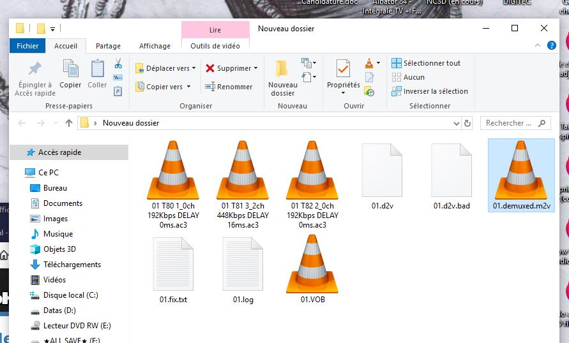Select the 01.fix.txt file
This screenshot has width=569, height=343.
point(173,271)
